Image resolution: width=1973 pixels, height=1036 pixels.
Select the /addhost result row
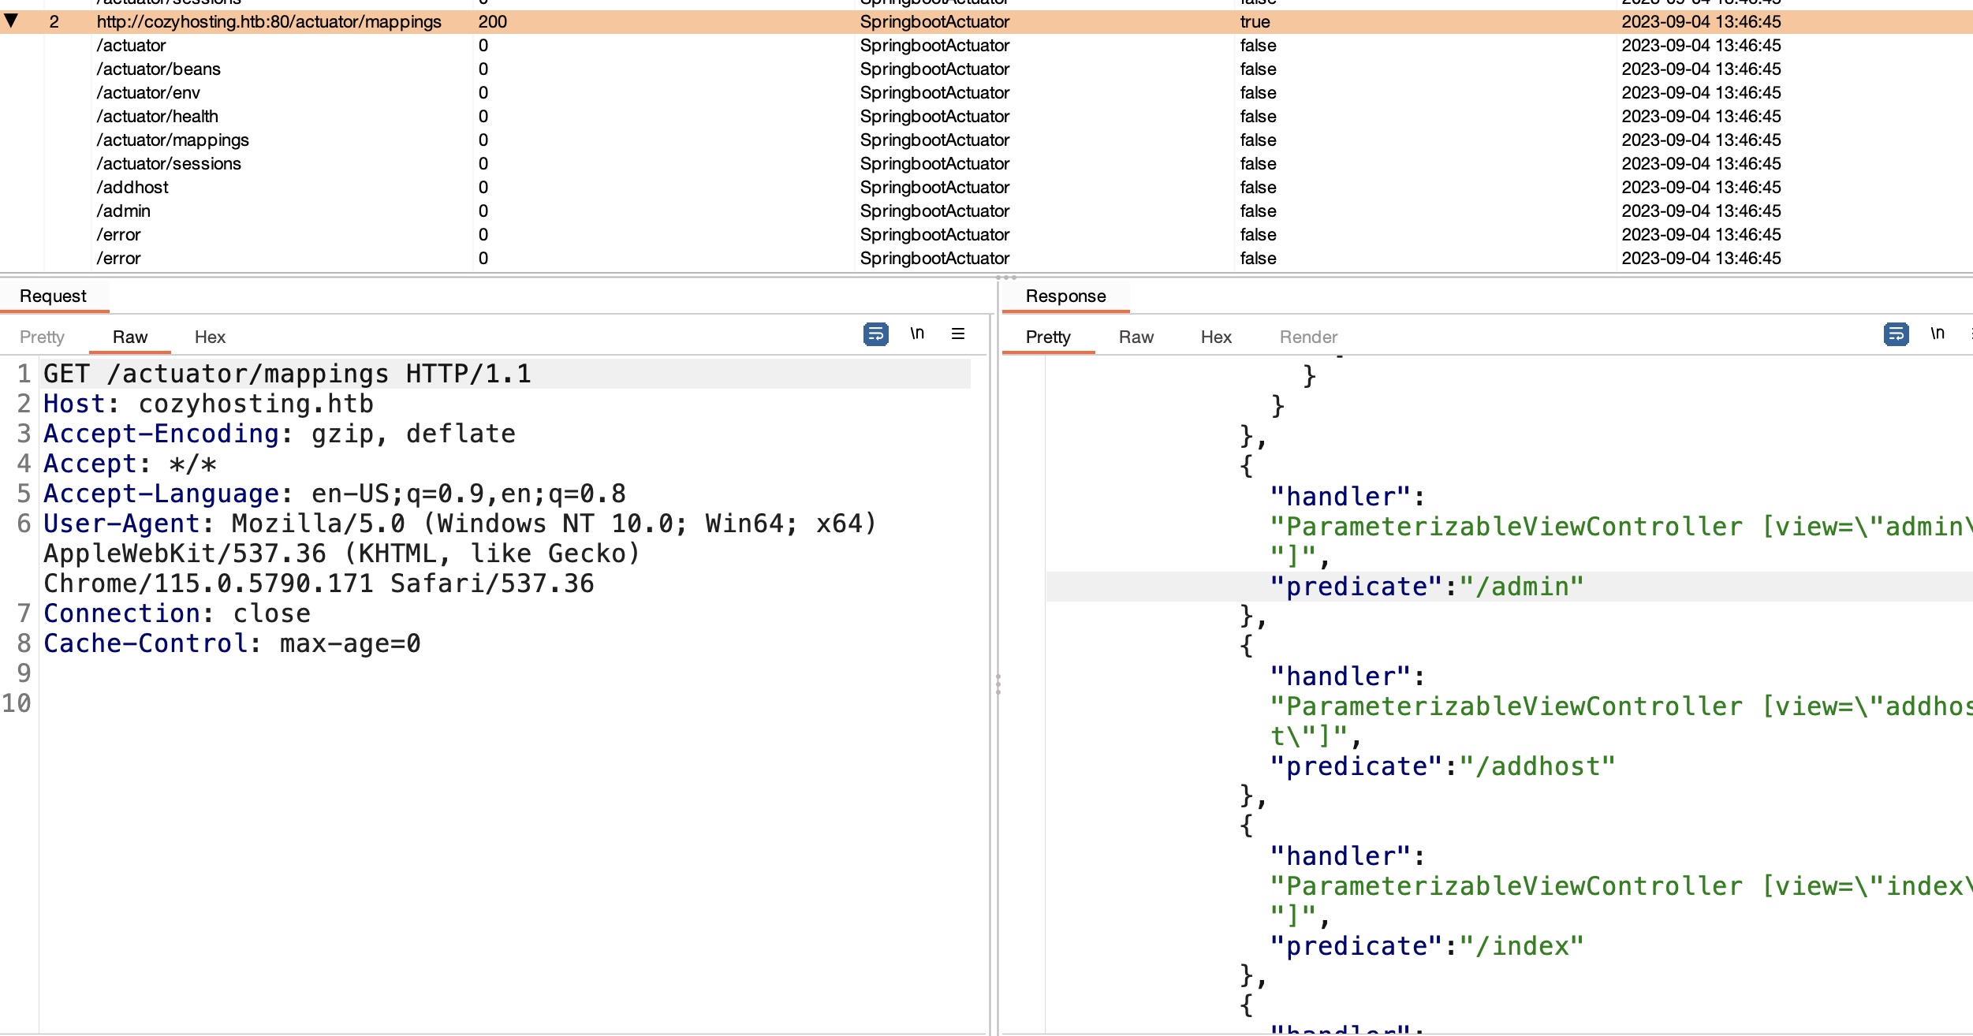coord(132,188)
